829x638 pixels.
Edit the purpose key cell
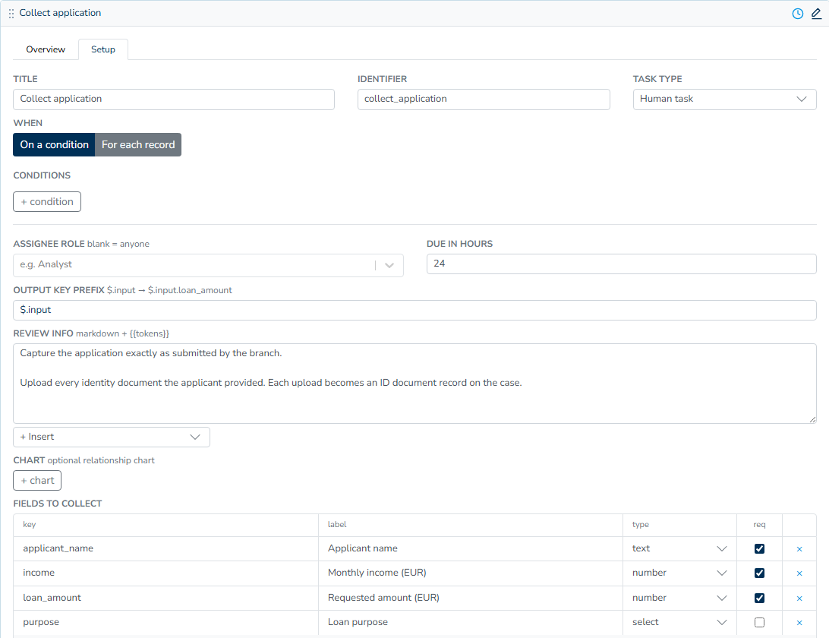click(x=166, y=622)
